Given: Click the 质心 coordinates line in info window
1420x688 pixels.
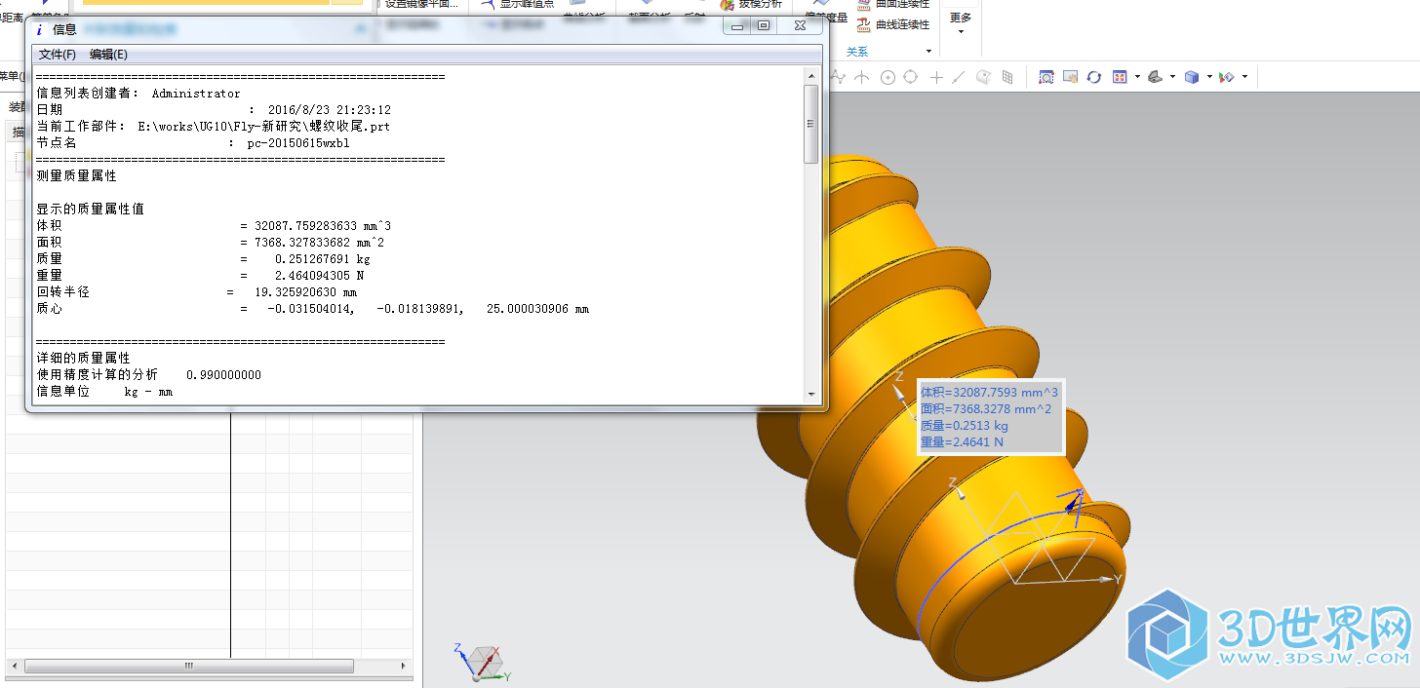Looking at the screenshot, I should 312,309.
